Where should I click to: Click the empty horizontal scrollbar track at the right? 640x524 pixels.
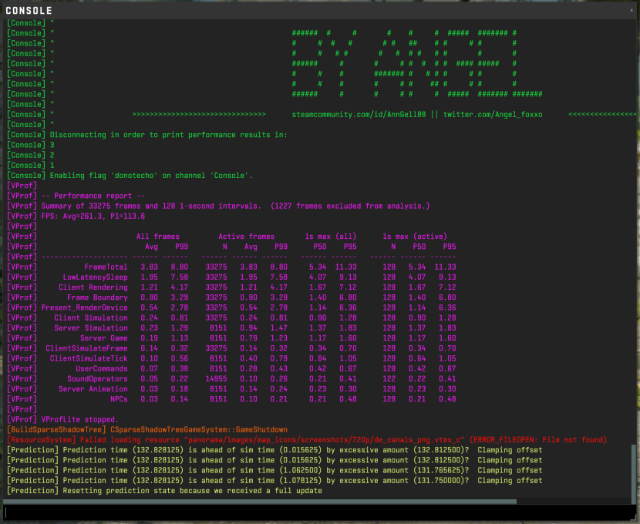[575, 502]
